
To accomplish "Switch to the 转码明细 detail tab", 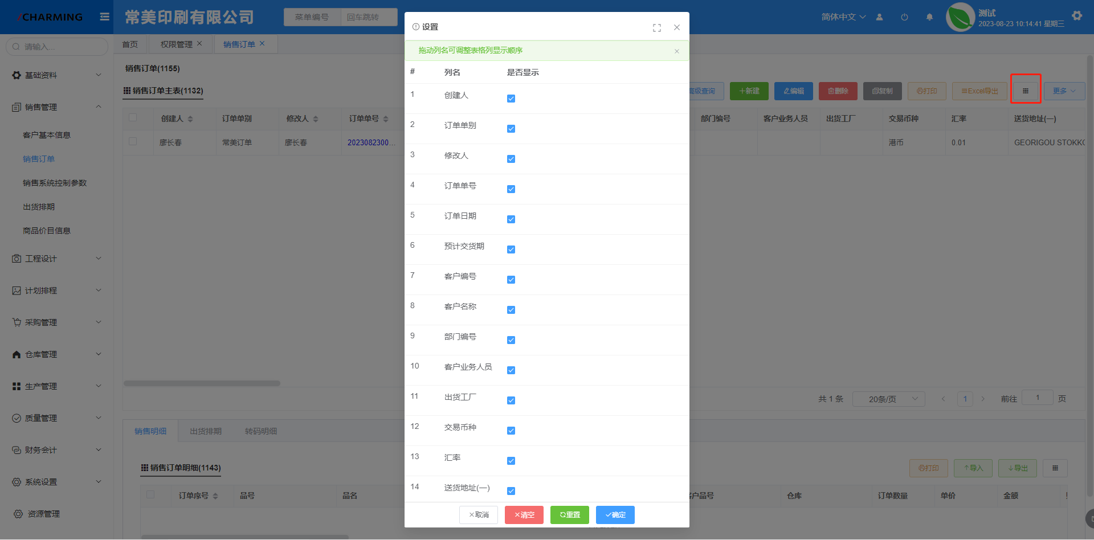I will click(261, 431).
